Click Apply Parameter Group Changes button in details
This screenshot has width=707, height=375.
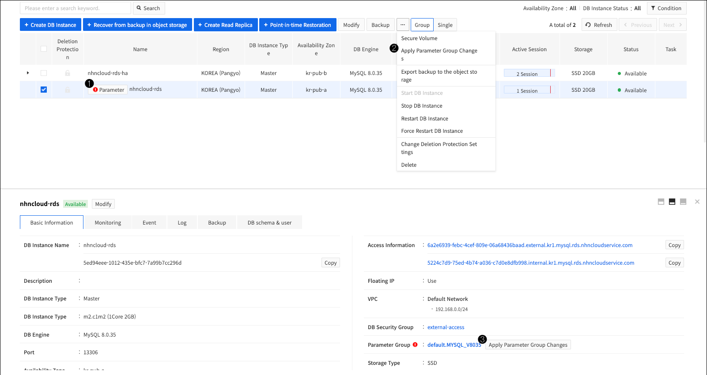click(528, 345)
